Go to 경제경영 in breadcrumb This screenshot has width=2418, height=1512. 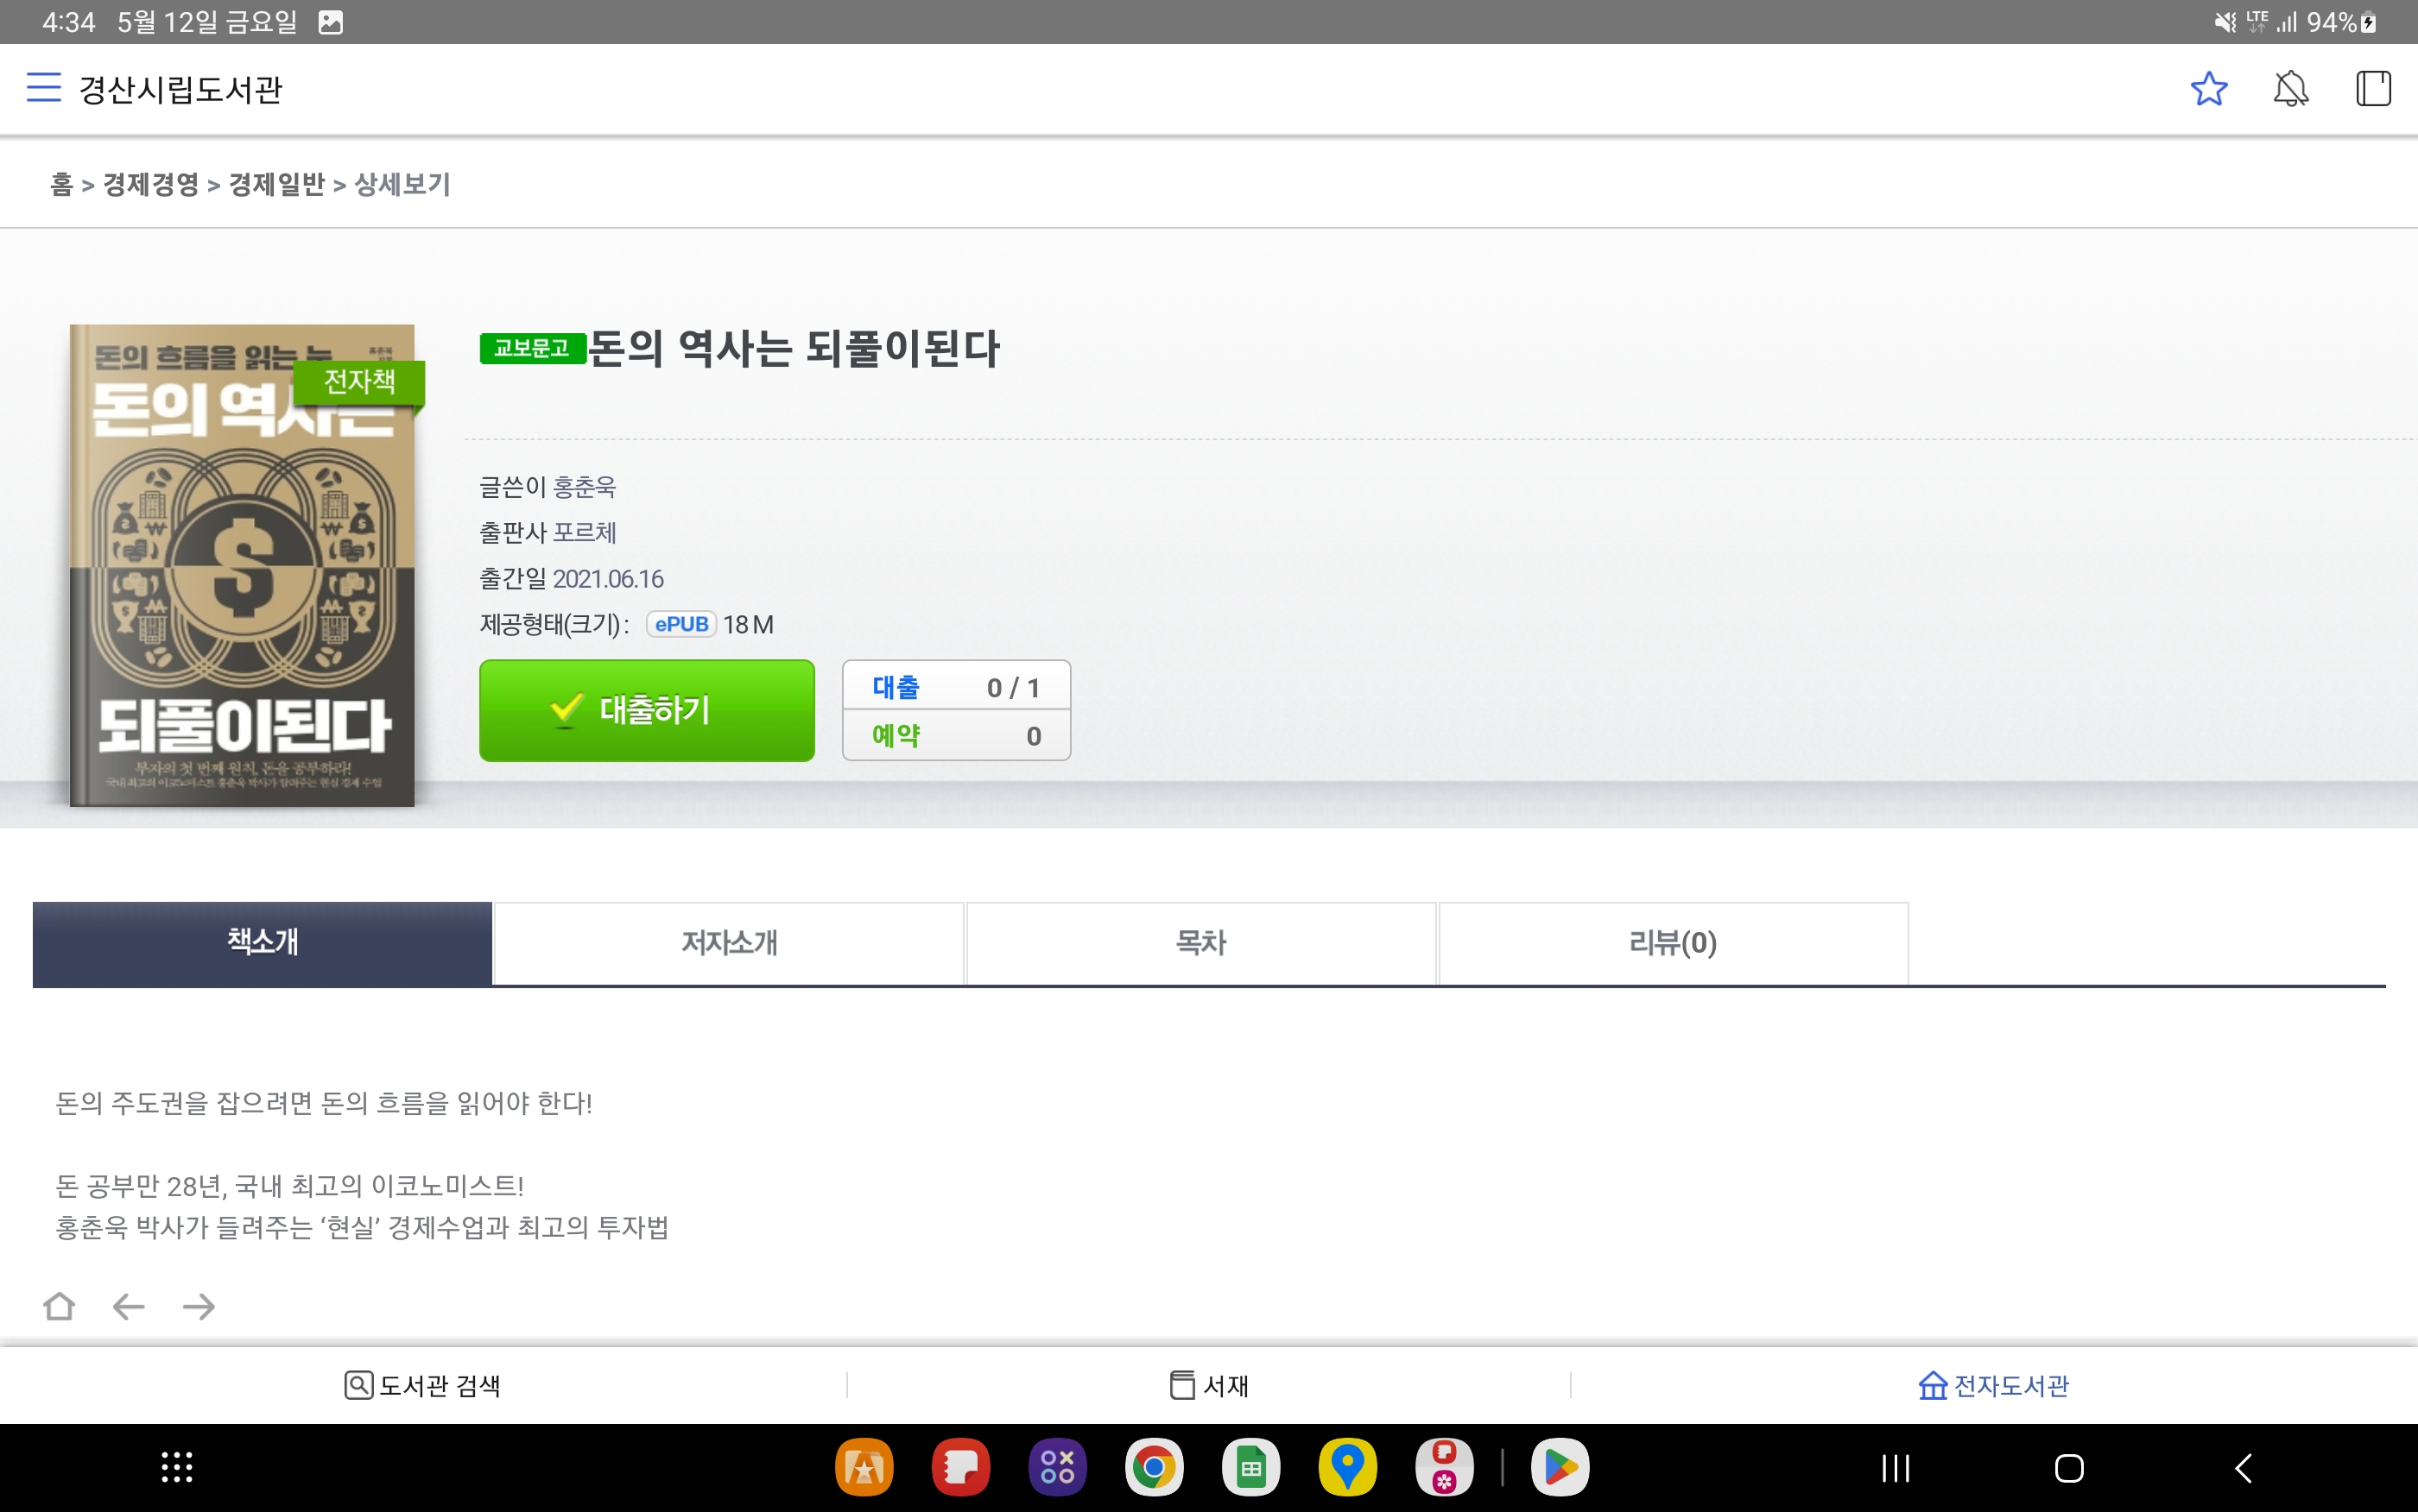(151, 184)
